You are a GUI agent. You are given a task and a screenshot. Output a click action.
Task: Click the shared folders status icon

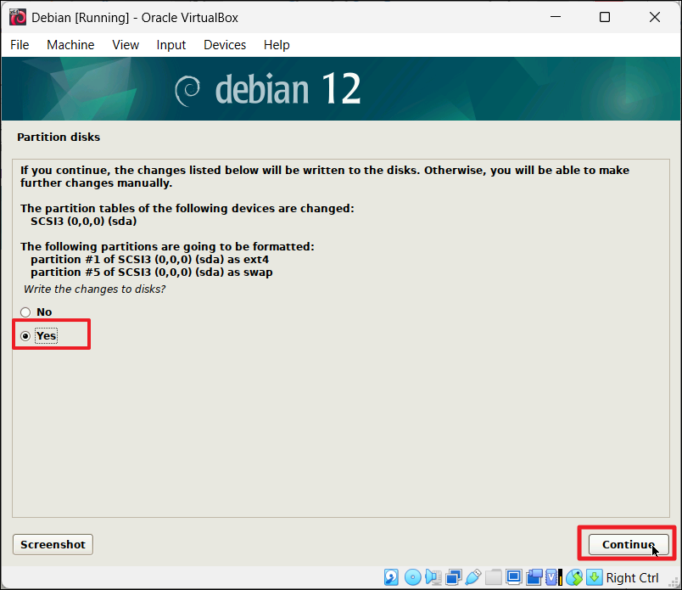pos(494,578)
